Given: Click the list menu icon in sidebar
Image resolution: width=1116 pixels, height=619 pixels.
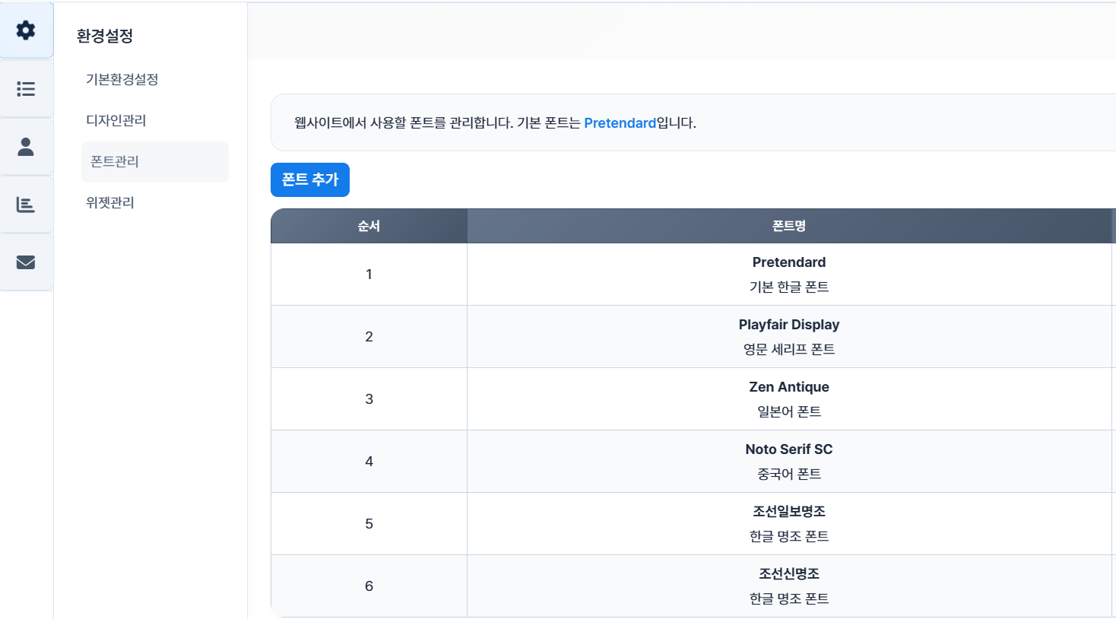Looking at the screenshot, I should coord(26,89).
